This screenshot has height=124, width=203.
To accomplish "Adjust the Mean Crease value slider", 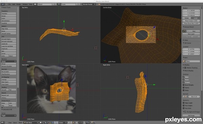I will pyautogui.click(x=191, y=21).
